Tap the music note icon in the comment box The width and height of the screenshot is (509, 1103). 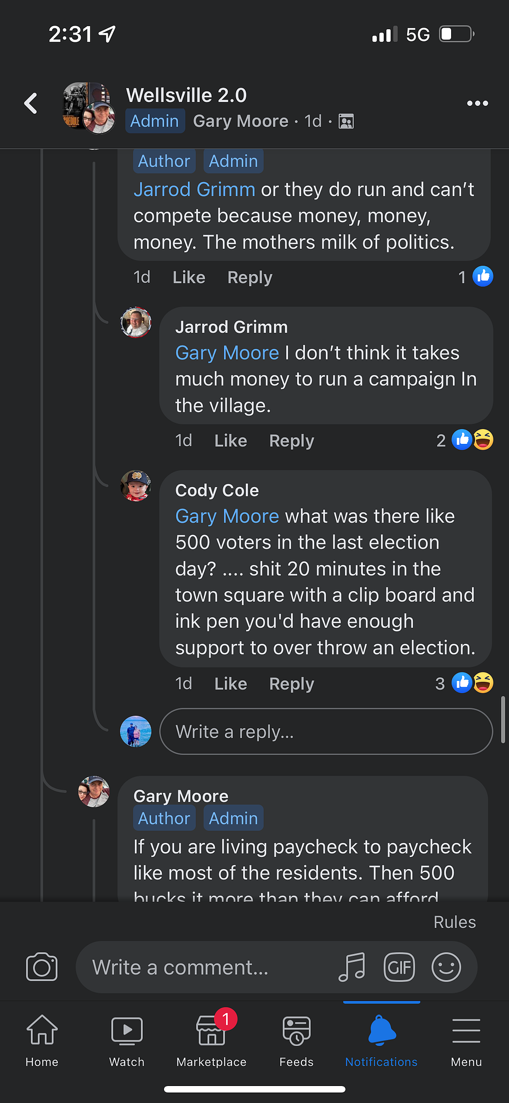click(352, 967)
